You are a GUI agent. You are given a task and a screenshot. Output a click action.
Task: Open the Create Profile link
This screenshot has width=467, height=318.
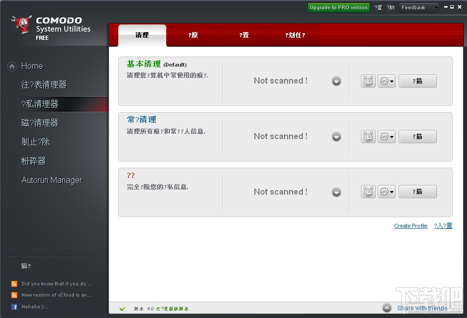point(411,226)
